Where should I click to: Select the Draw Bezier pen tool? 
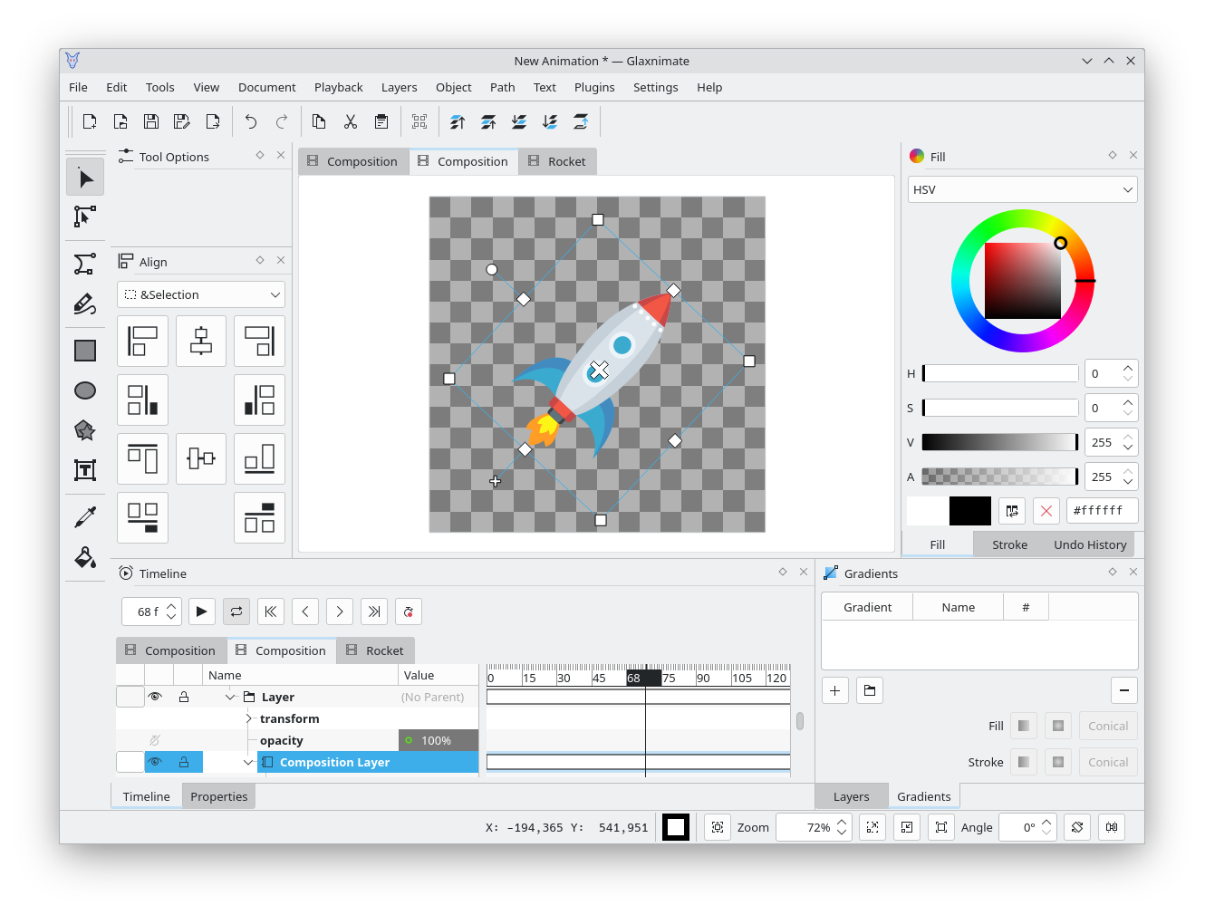[x=84, y=264]
